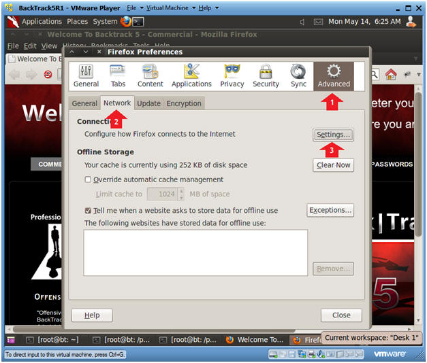Open the Applications preferences pane
This screenshot has height=363, width=427.
191,76
